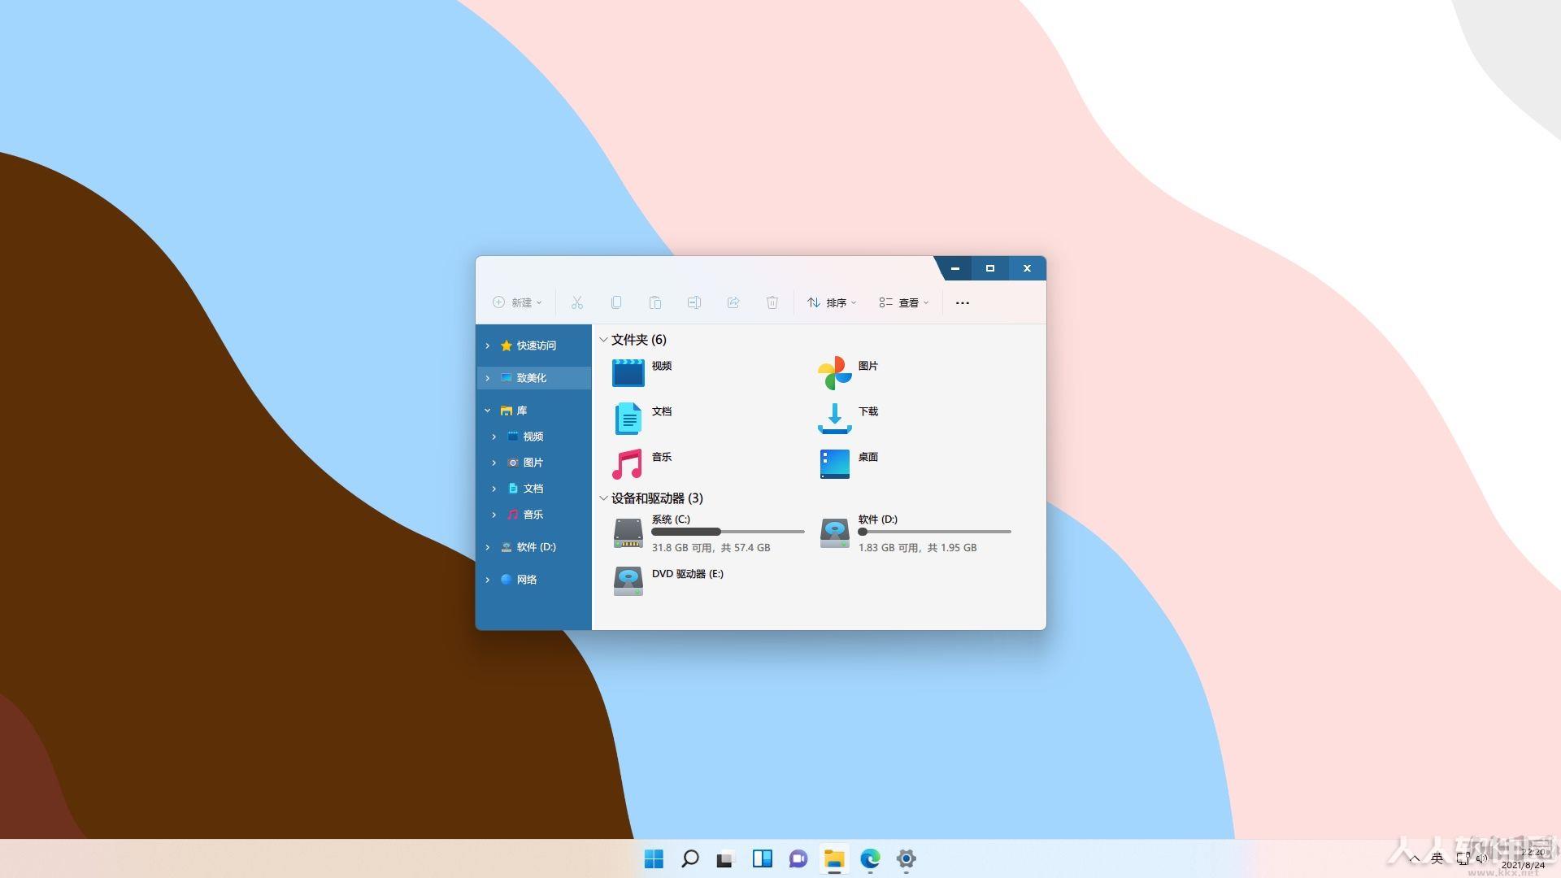The width and height of the screenshot is (1561, 878).
Task: Show hidden tray icons chevron
Action: 1415,858
